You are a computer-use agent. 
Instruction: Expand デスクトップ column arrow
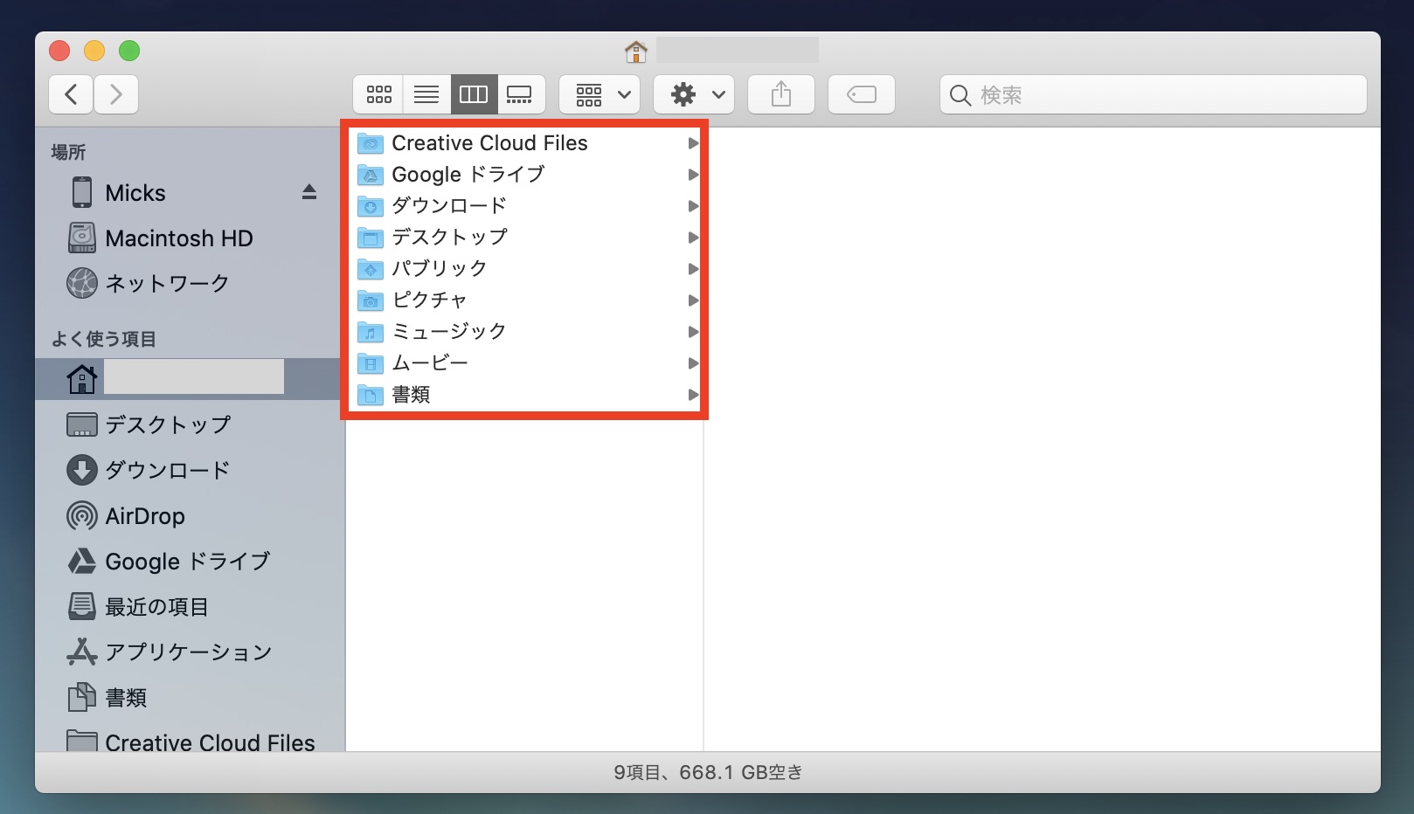pyautogui.click(x=693, y=238)
